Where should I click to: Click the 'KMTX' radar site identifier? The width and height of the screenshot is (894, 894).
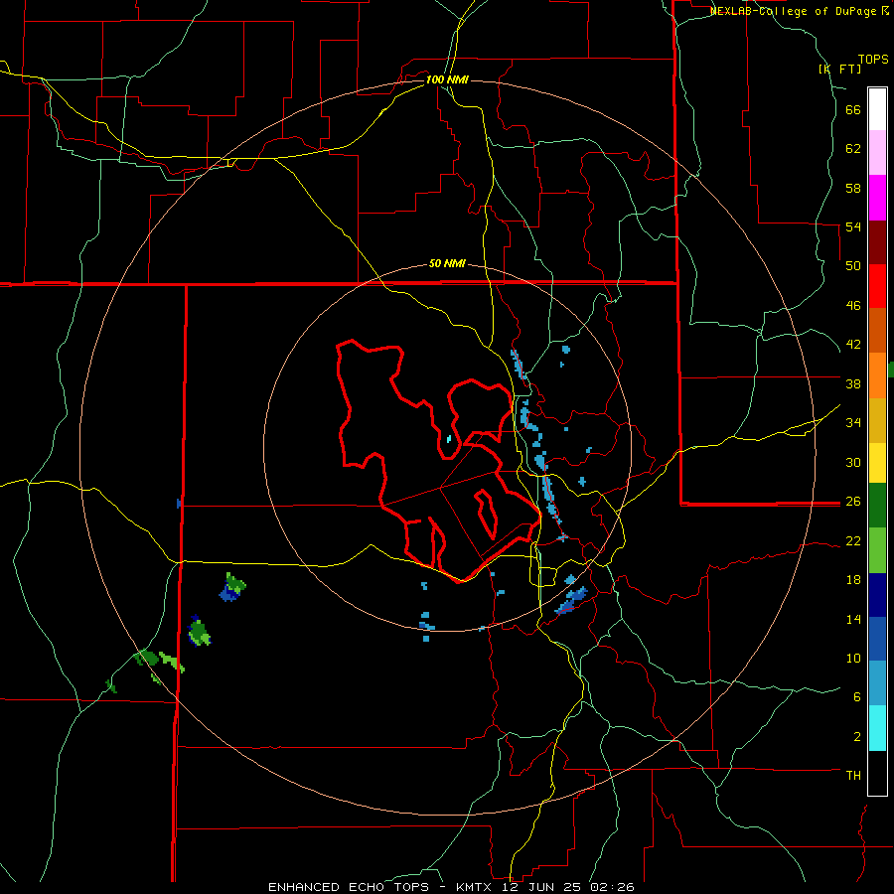(x=473, y=887)
